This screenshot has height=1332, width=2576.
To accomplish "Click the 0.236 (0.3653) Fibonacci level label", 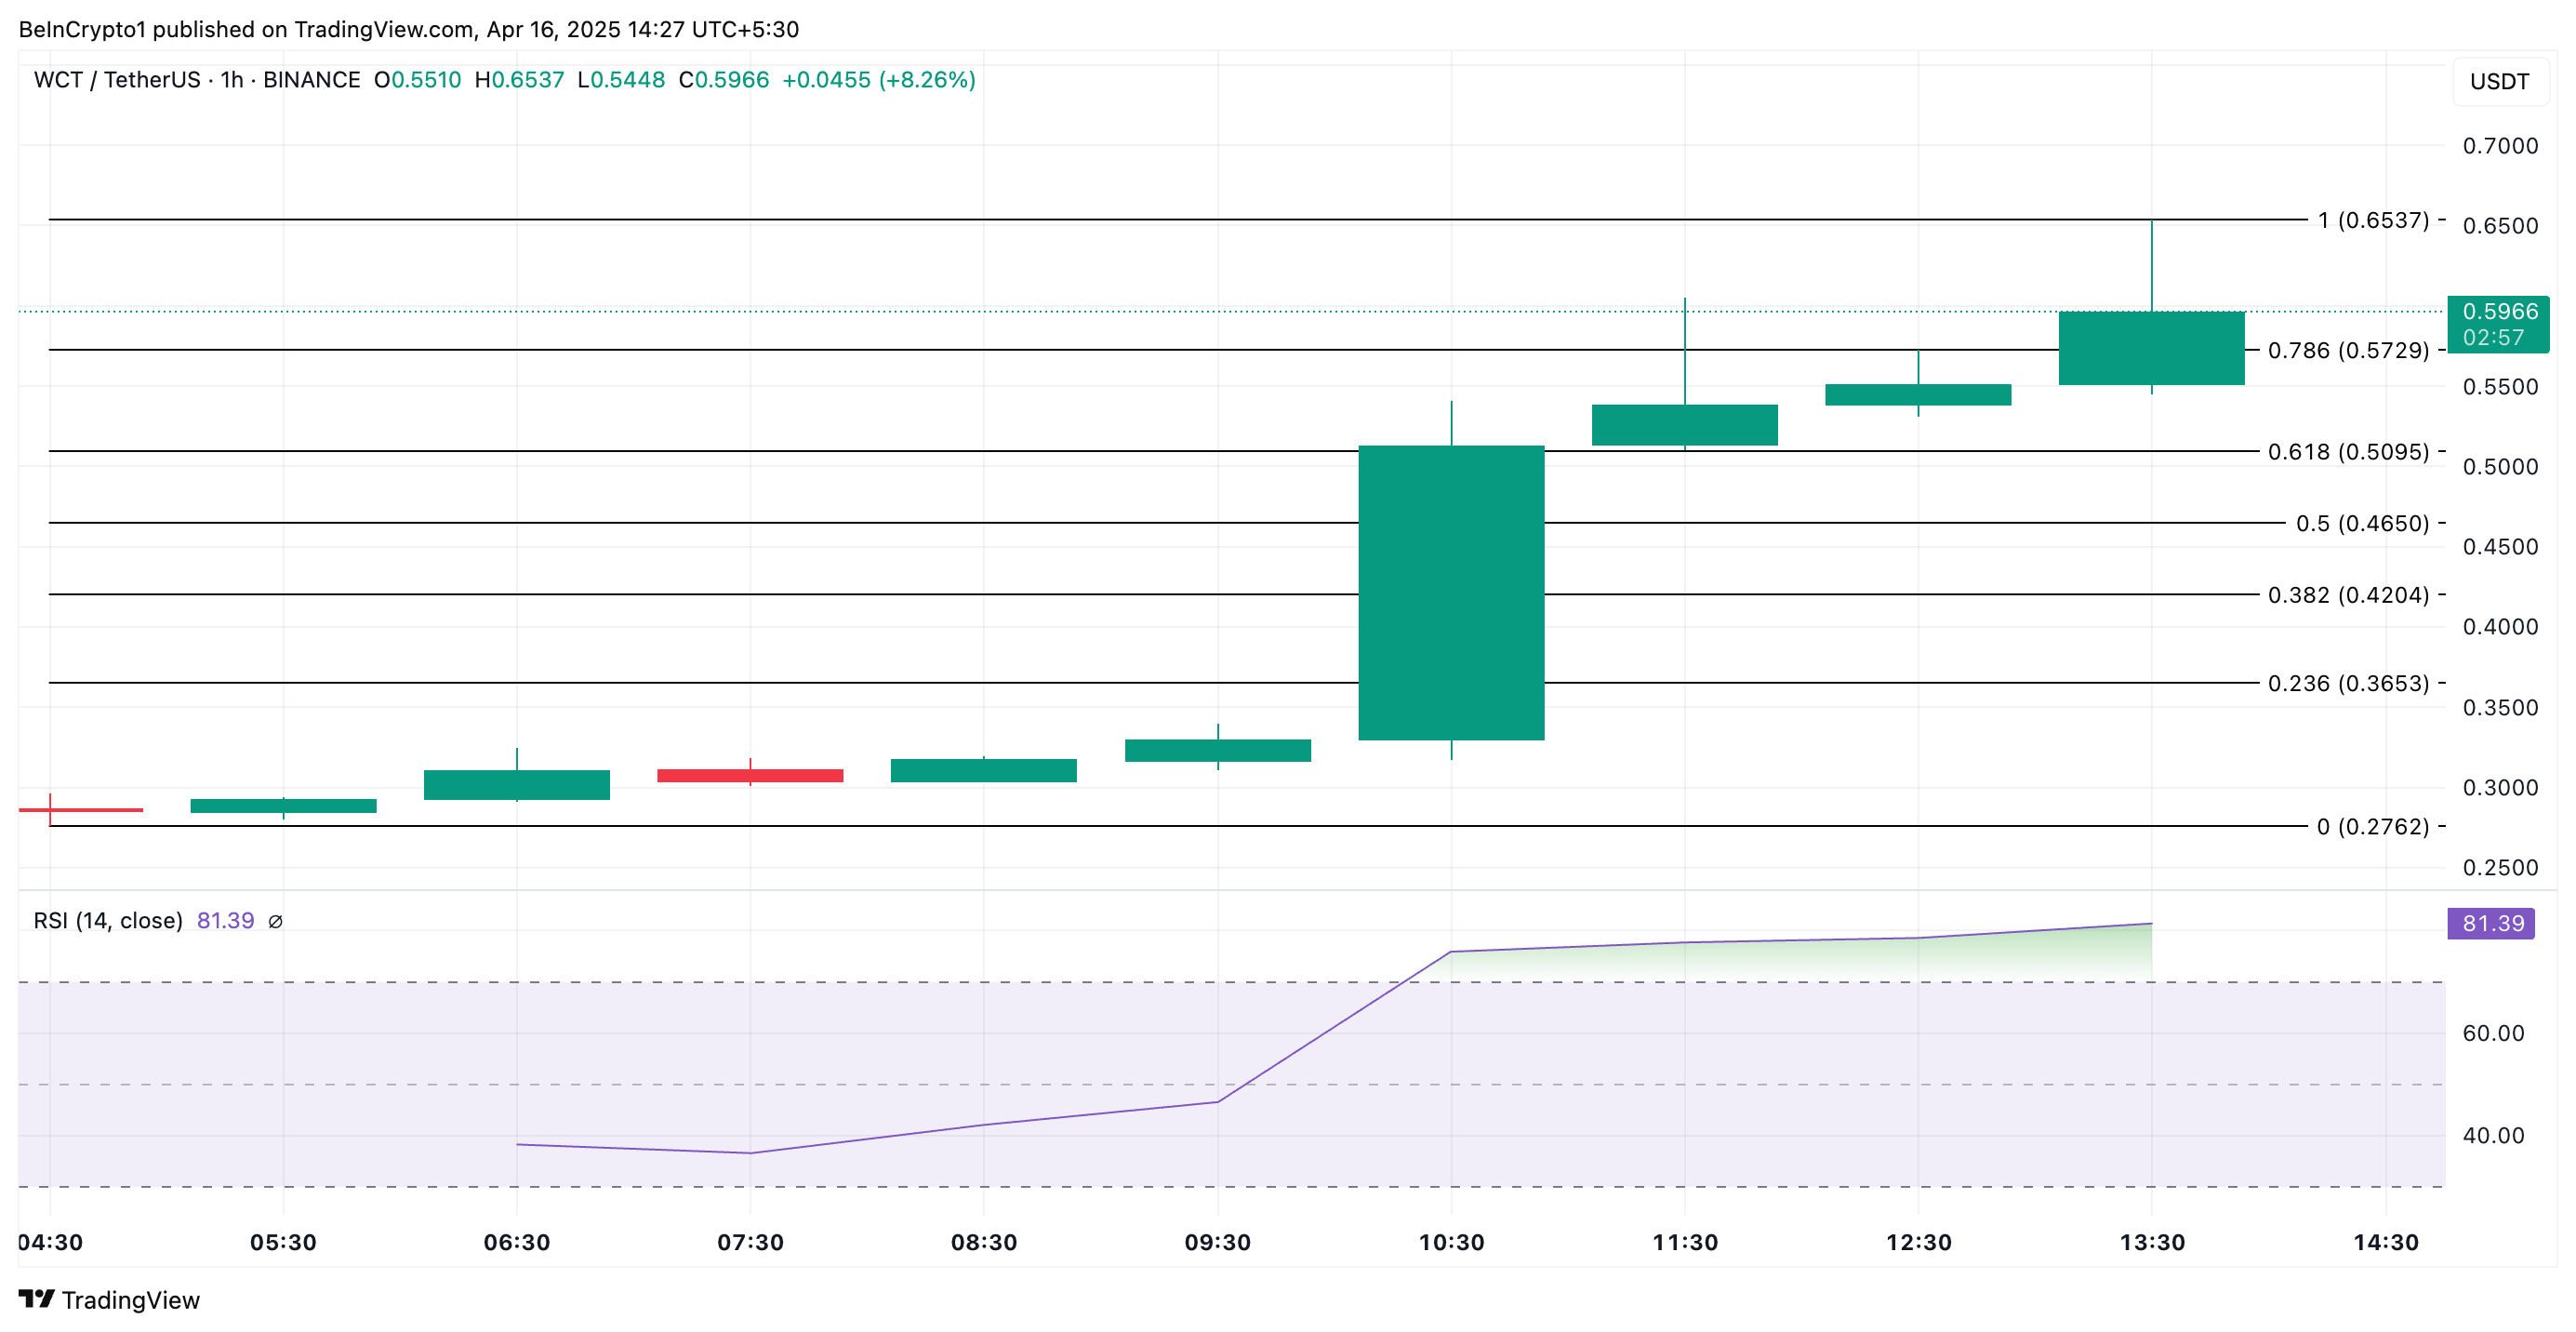I will (x=2347, y=683).
